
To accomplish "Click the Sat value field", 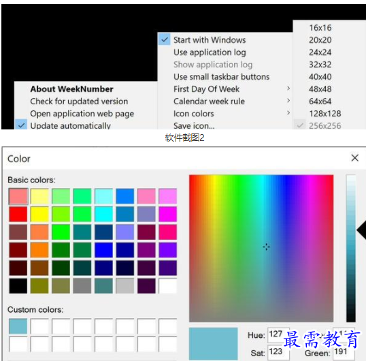I will pyautogui.click(x=278, y=352).
